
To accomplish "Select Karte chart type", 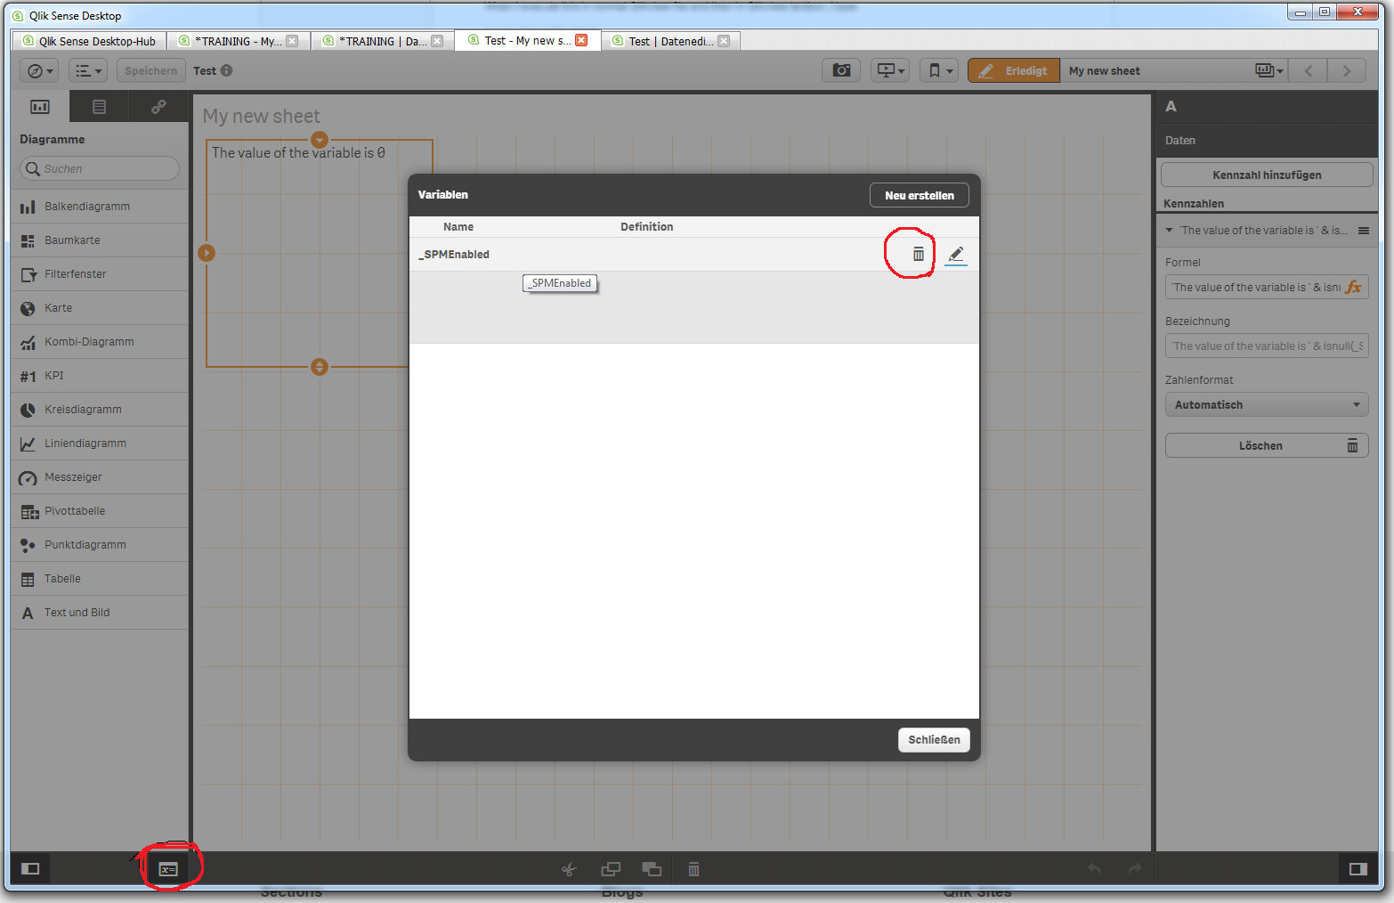I will click(x=100, y=308).
